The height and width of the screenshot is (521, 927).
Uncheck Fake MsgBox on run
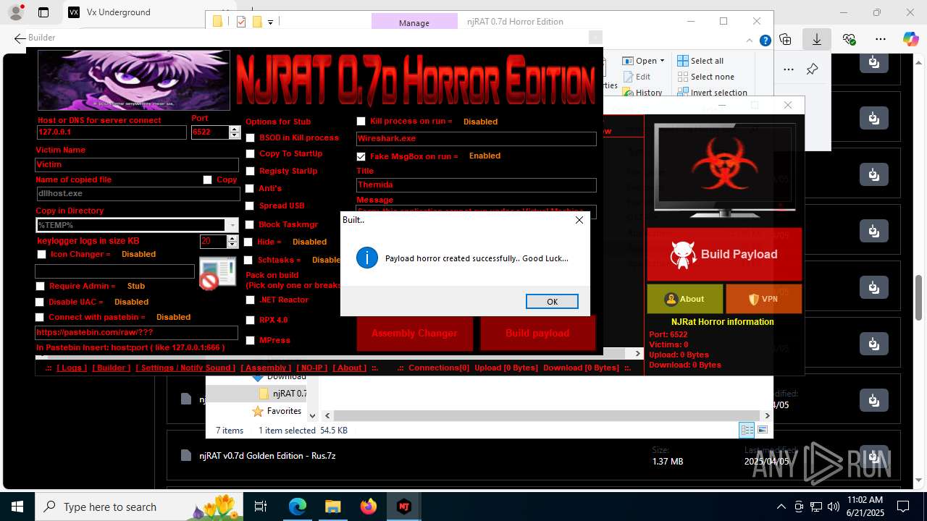[361, 156]
